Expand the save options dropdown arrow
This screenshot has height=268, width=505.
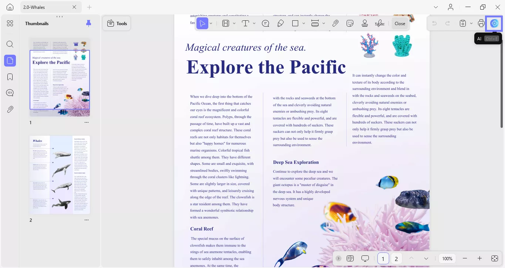coord(471,23)
